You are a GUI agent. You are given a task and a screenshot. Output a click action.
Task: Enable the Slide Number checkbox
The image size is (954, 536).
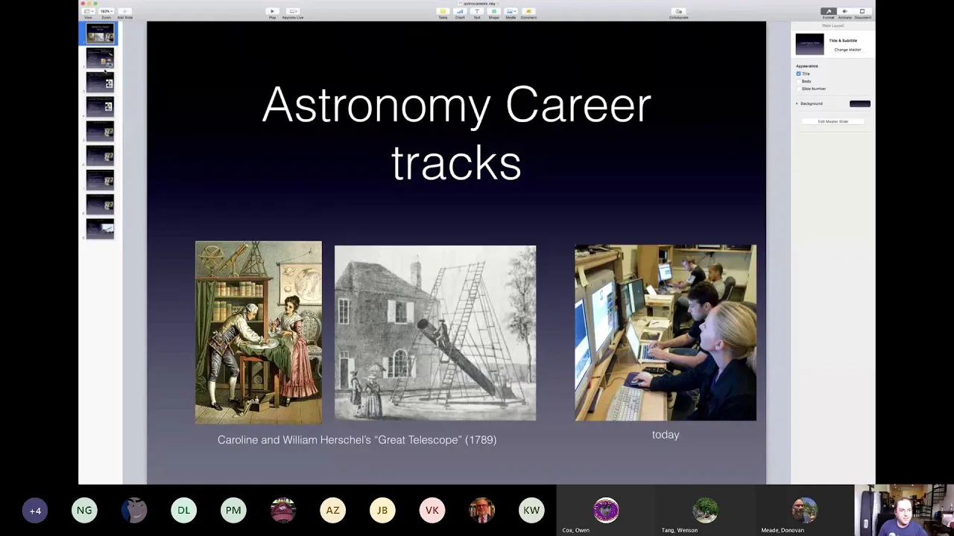[x=798, y=89]
